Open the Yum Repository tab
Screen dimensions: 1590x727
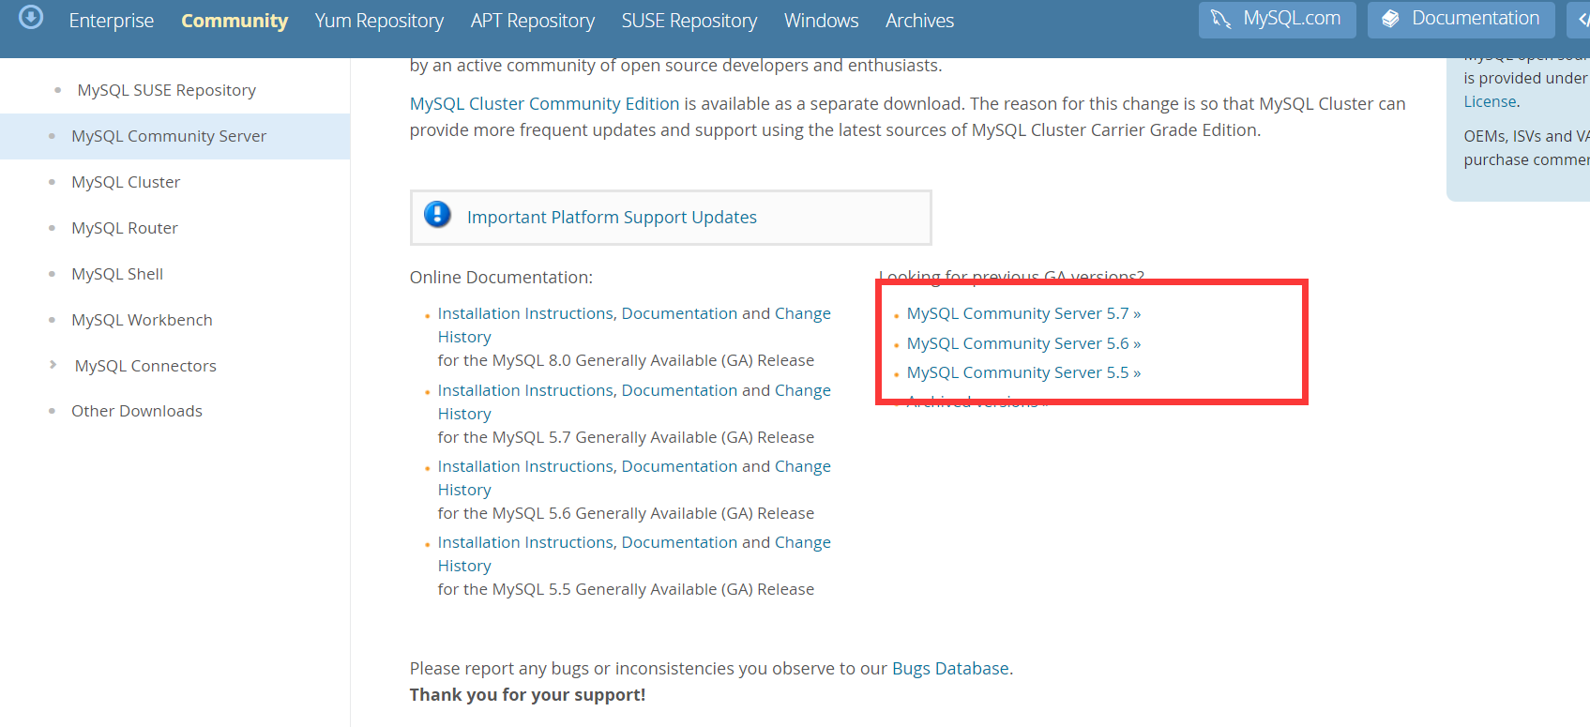379,21
